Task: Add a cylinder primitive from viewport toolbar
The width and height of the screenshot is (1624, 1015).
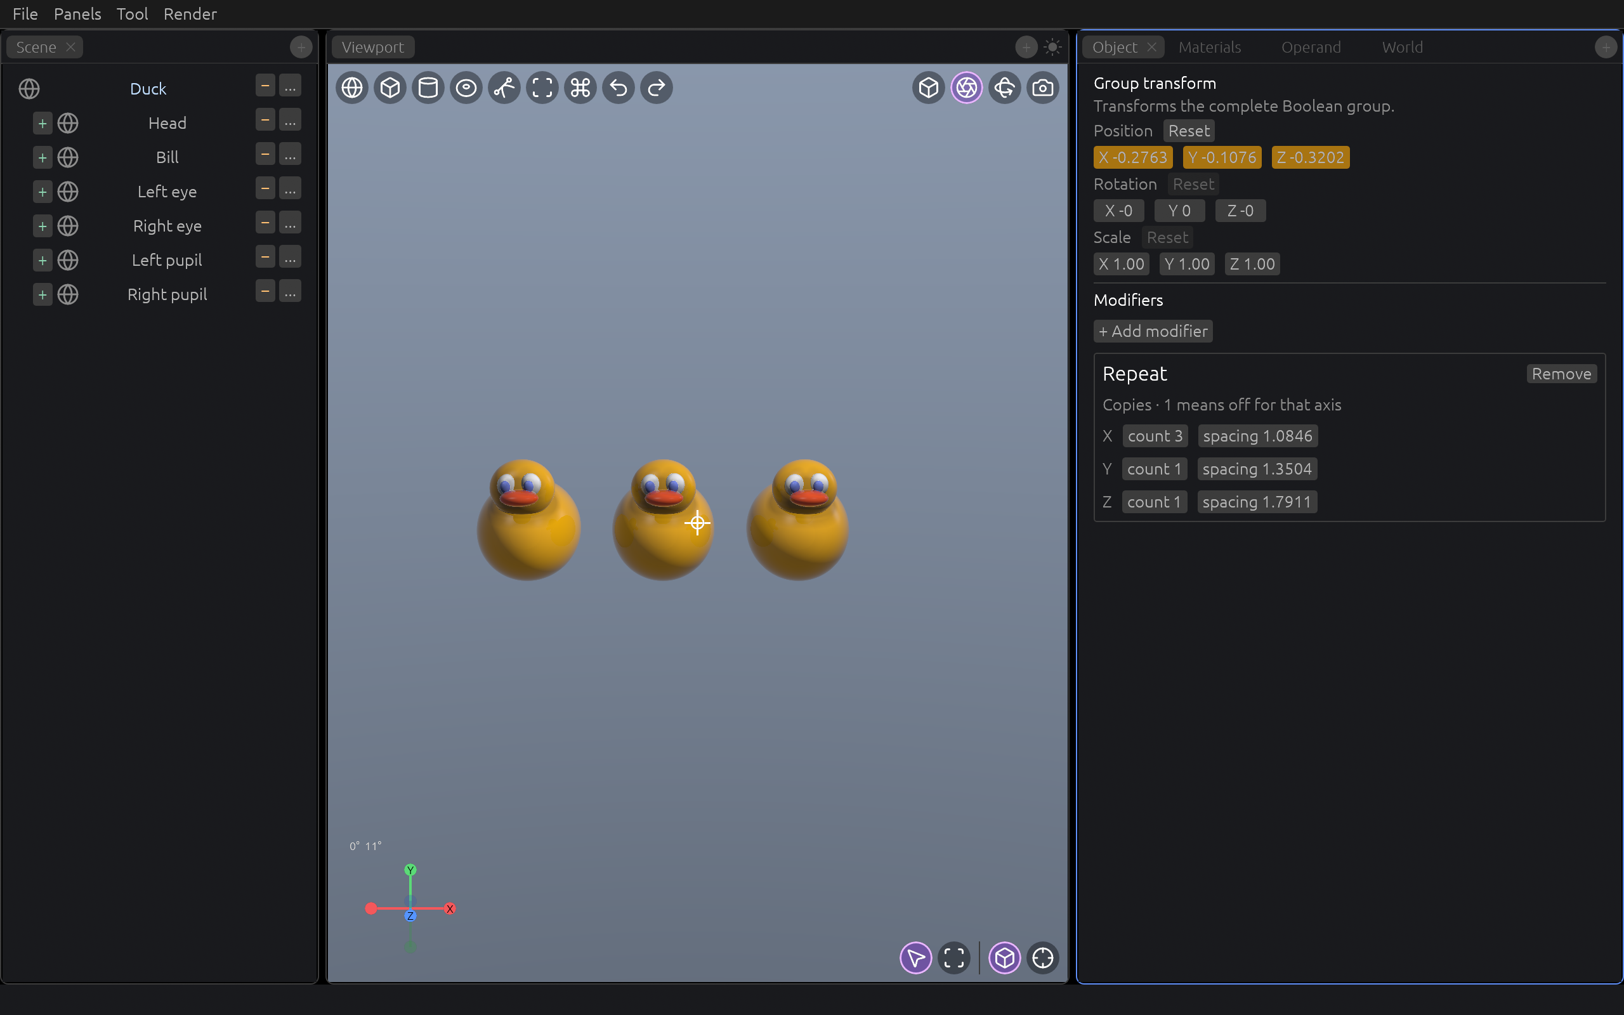Action: [x=428, y=88]
